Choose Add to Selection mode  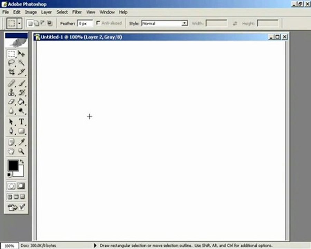coord(37,24)
